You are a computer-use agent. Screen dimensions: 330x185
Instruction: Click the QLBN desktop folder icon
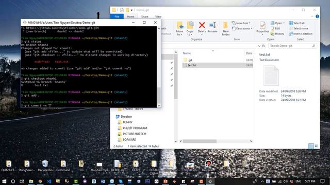pyautogui.click(x=136, y=166)
